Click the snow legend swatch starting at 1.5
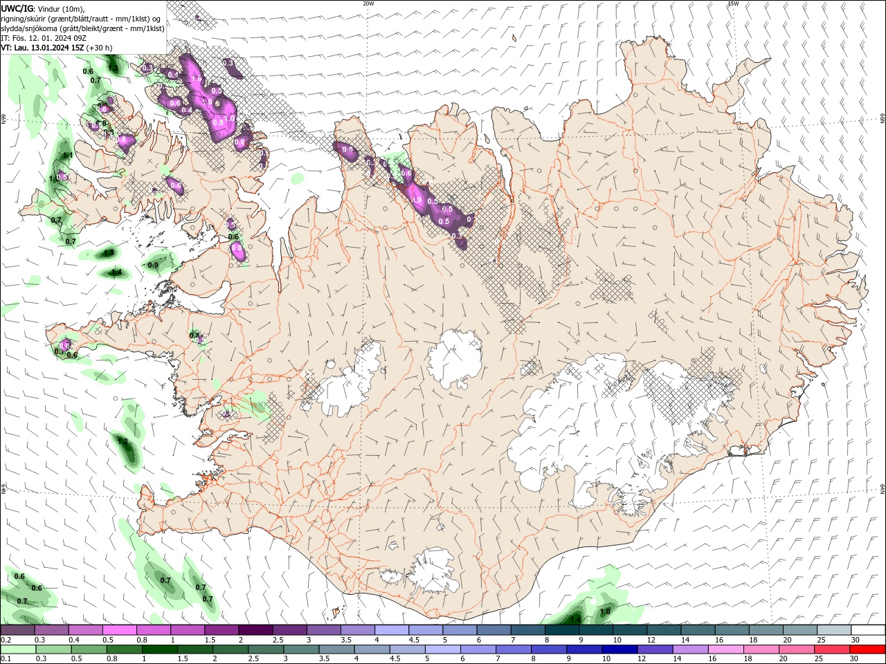Screen dimensions: 886x664 coord(221,629)
